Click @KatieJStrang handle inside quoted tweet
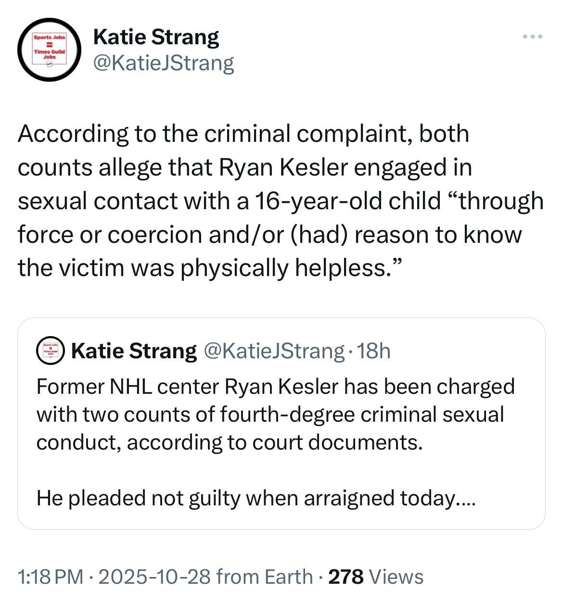563x602 pixels. [274, 351]
